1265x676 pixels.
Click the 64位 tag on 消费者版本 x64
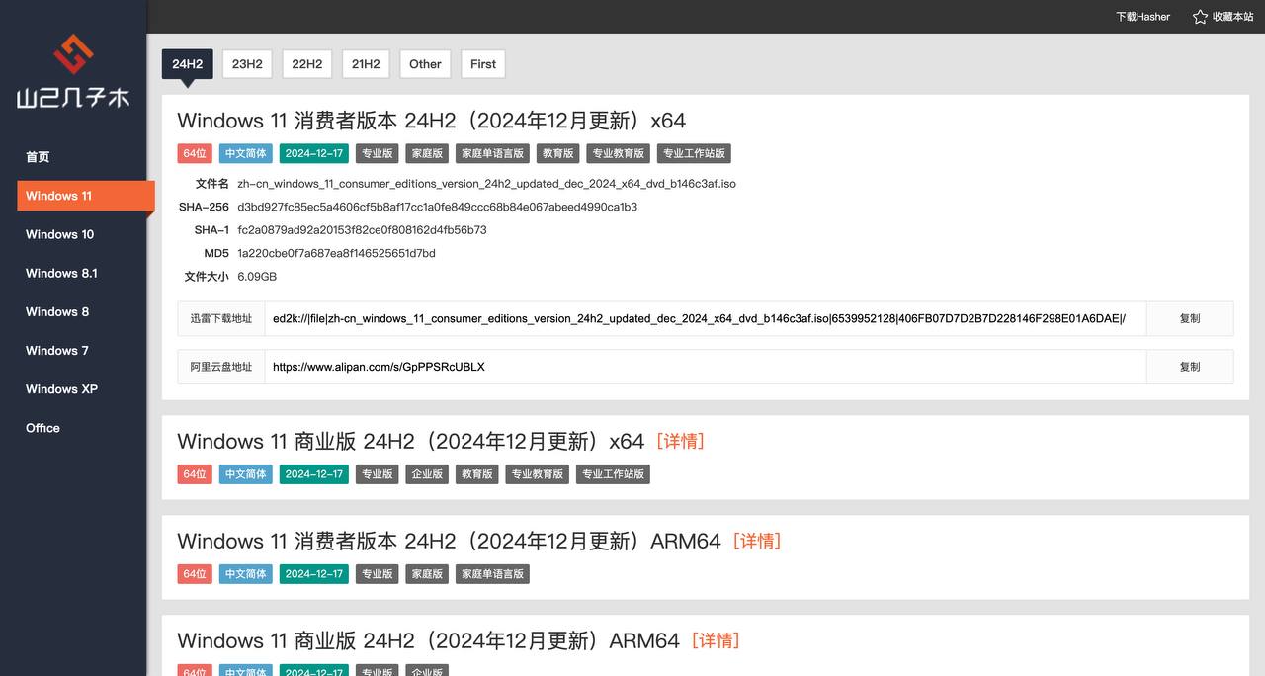point(195,153)
